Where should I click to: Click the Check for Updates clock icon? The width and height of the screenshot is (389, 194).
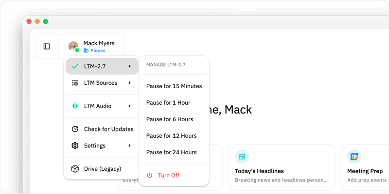click(x=75, y=129)
